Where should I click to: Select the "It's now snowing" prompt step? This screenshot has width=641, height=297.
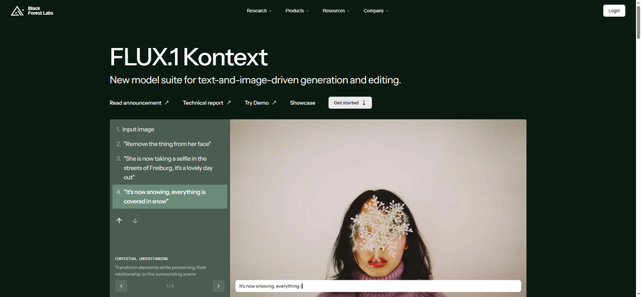point(170,197)
